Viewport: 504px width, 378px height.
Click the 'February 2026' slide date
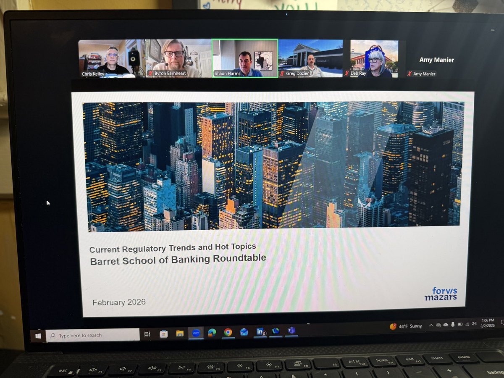click(x=119, y=302)
